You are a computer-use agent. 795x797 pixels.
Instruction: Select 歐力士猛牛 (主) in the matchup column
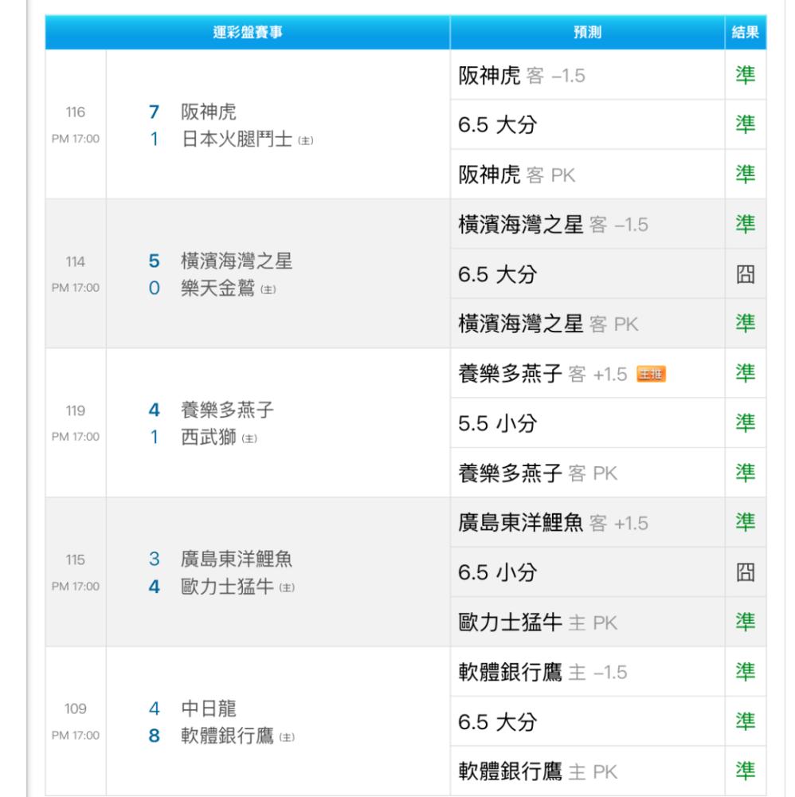237,587
